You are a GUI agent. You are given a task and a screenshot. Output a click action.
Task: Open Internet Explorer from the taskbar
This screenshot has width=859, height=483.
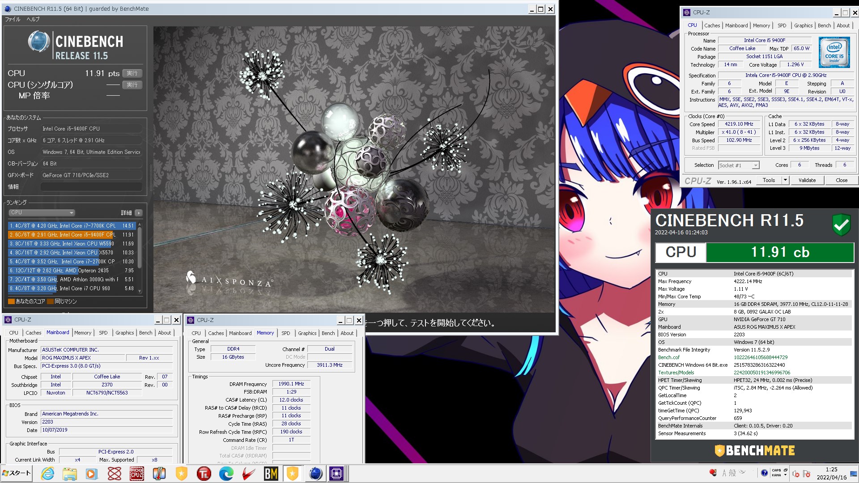(47, 474)
